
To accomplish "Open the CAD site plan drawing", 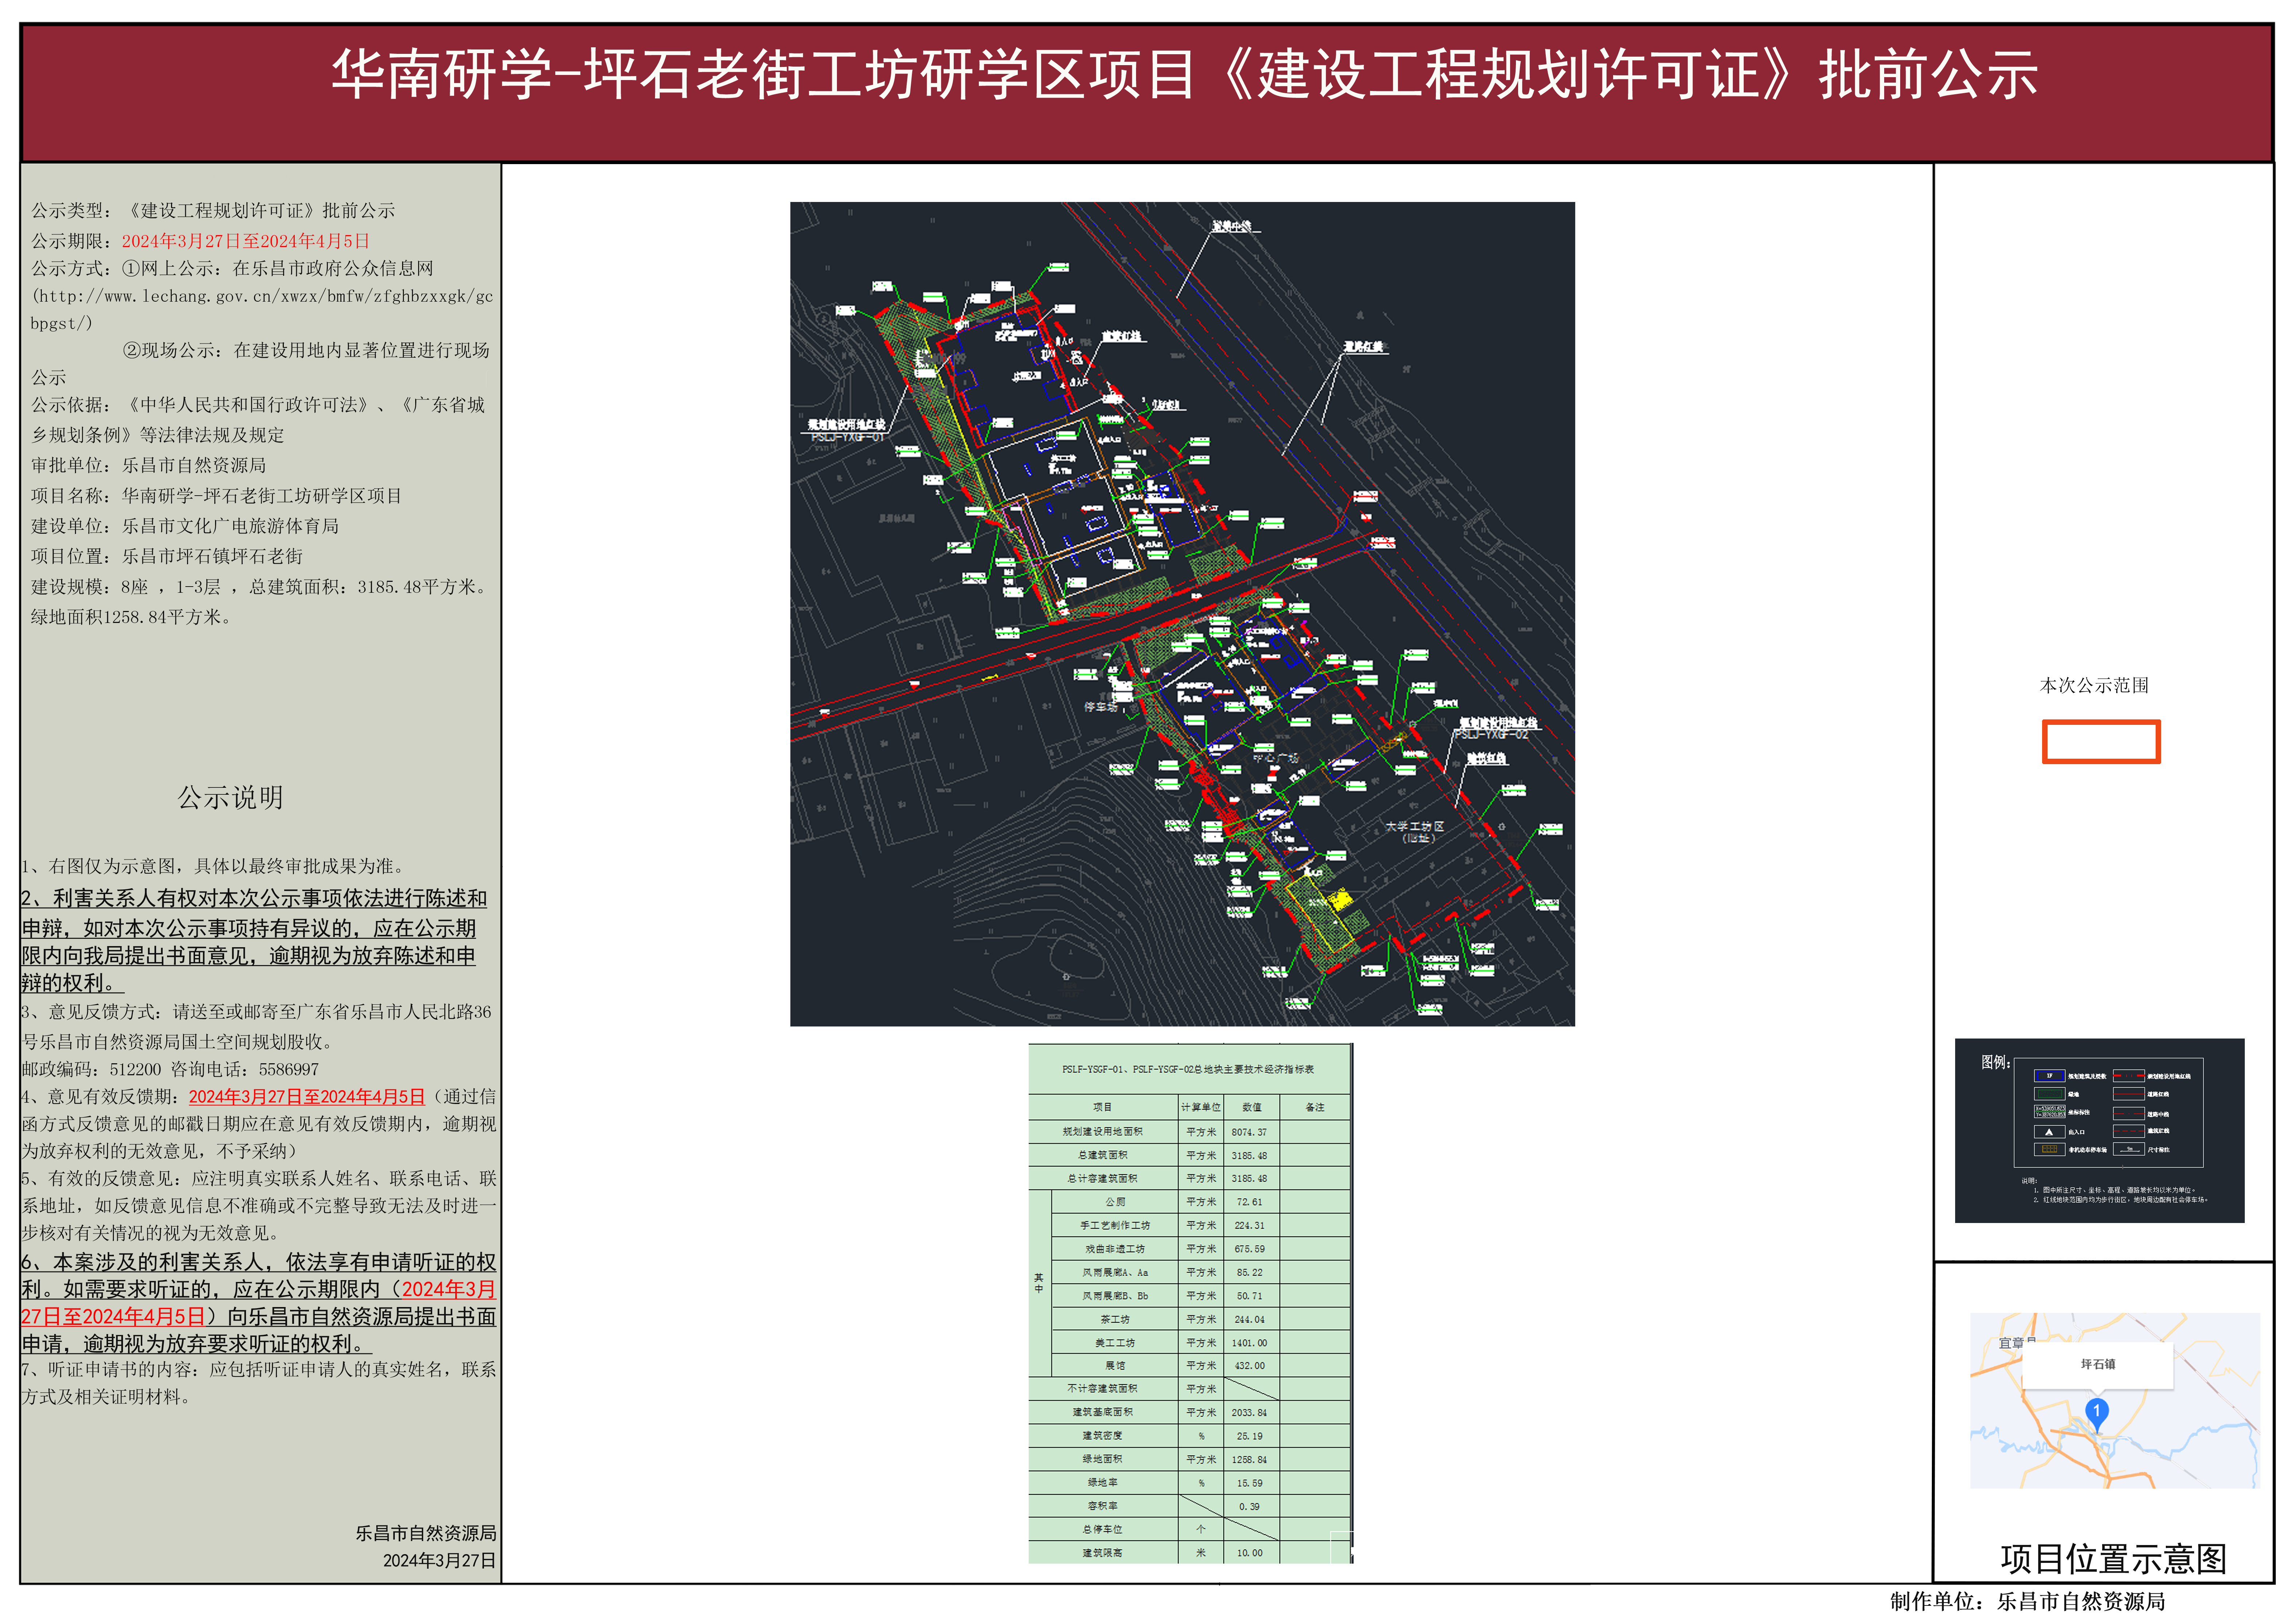I will (1182, 614).
